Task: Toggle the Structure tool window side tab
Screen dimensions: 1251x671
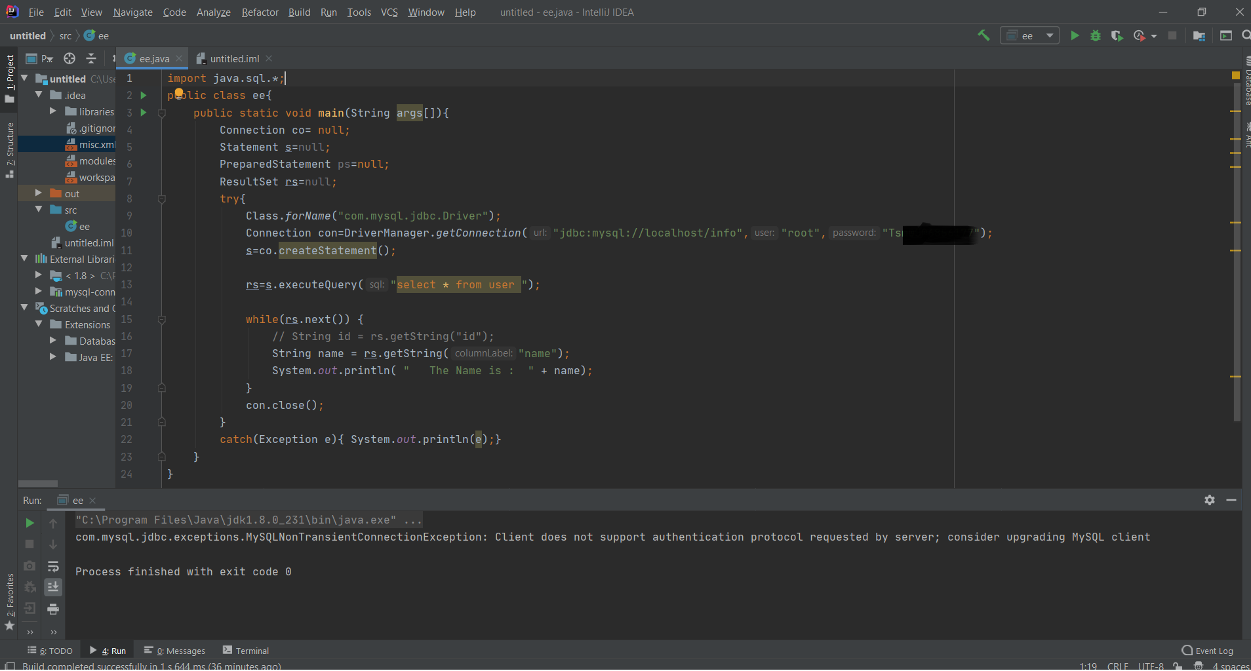Action: (9, 150)
